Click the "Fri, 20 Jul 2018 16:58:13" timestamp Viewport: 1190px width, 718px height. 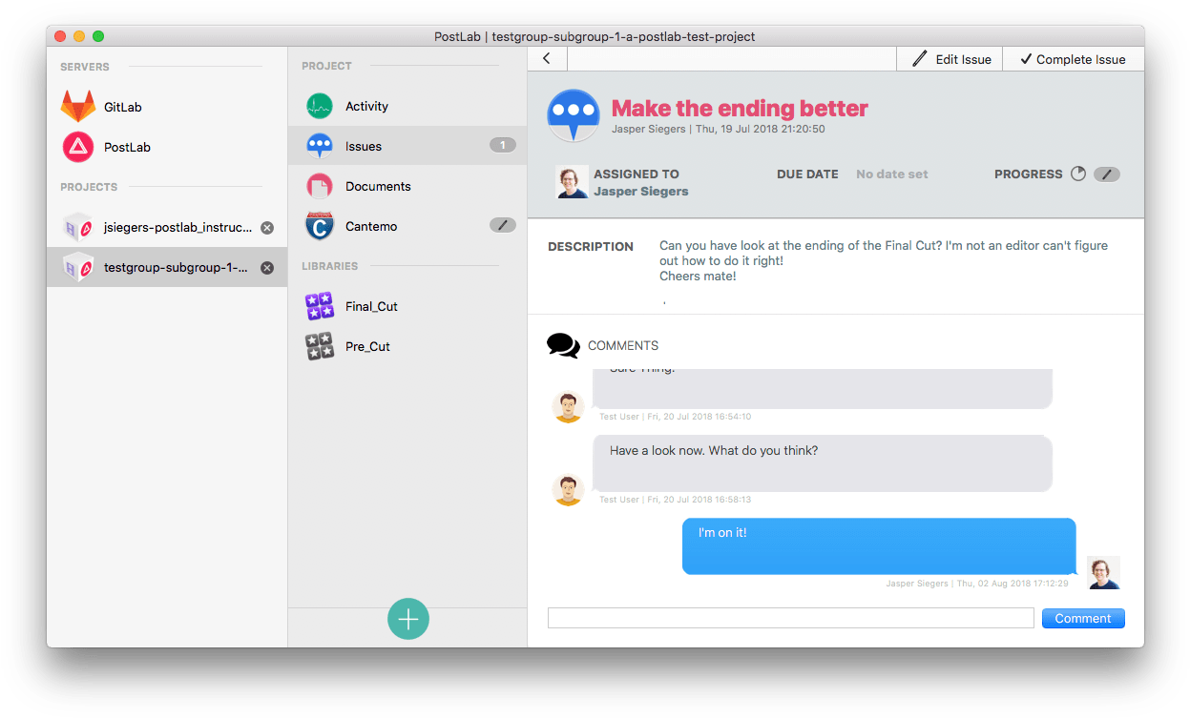tap(699, 500)
